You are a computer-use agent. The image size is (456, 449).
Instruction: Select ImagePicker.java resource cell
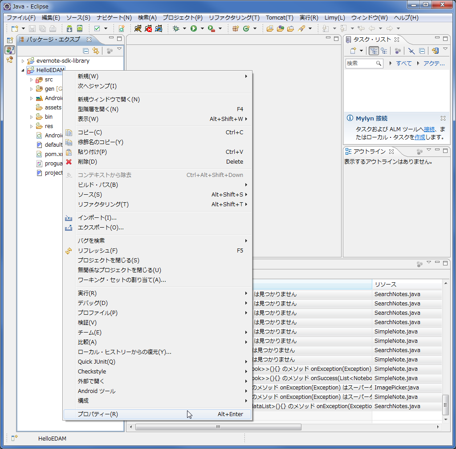tap(407, 388)
